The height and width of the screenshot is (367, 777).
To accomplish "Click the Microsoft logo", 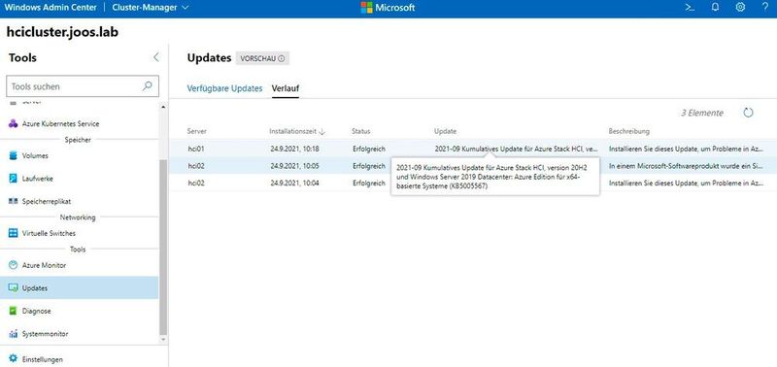I will click(388, 8).
